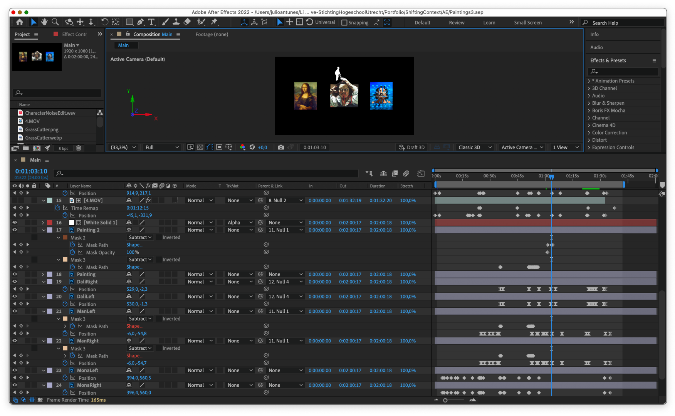Select the Hand tool
675x416 pixels.
tap(44, 22)
